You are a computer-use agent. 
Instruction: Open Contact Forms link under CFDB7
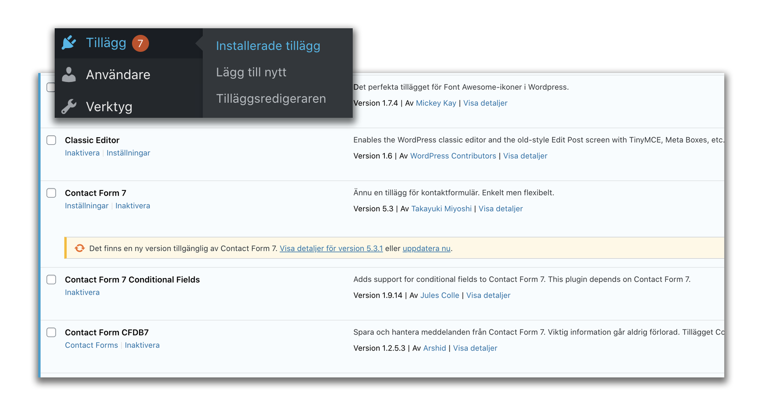click(91, 345)
